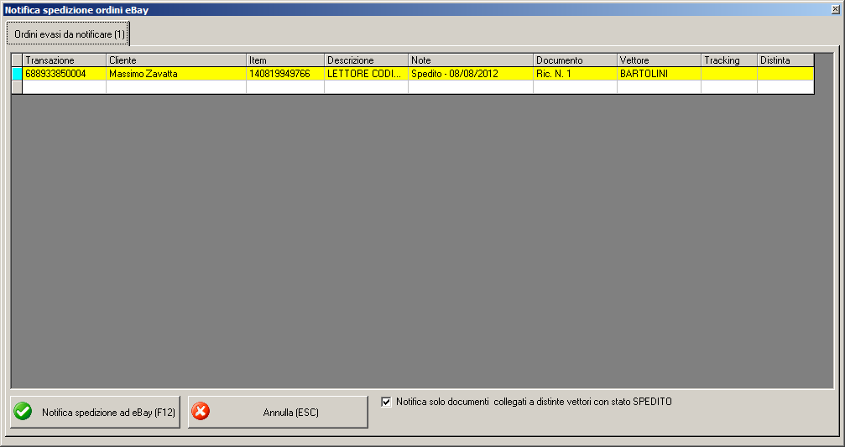845x447 pixels.
Task: Click the Tracking column header
Action: 729,60
